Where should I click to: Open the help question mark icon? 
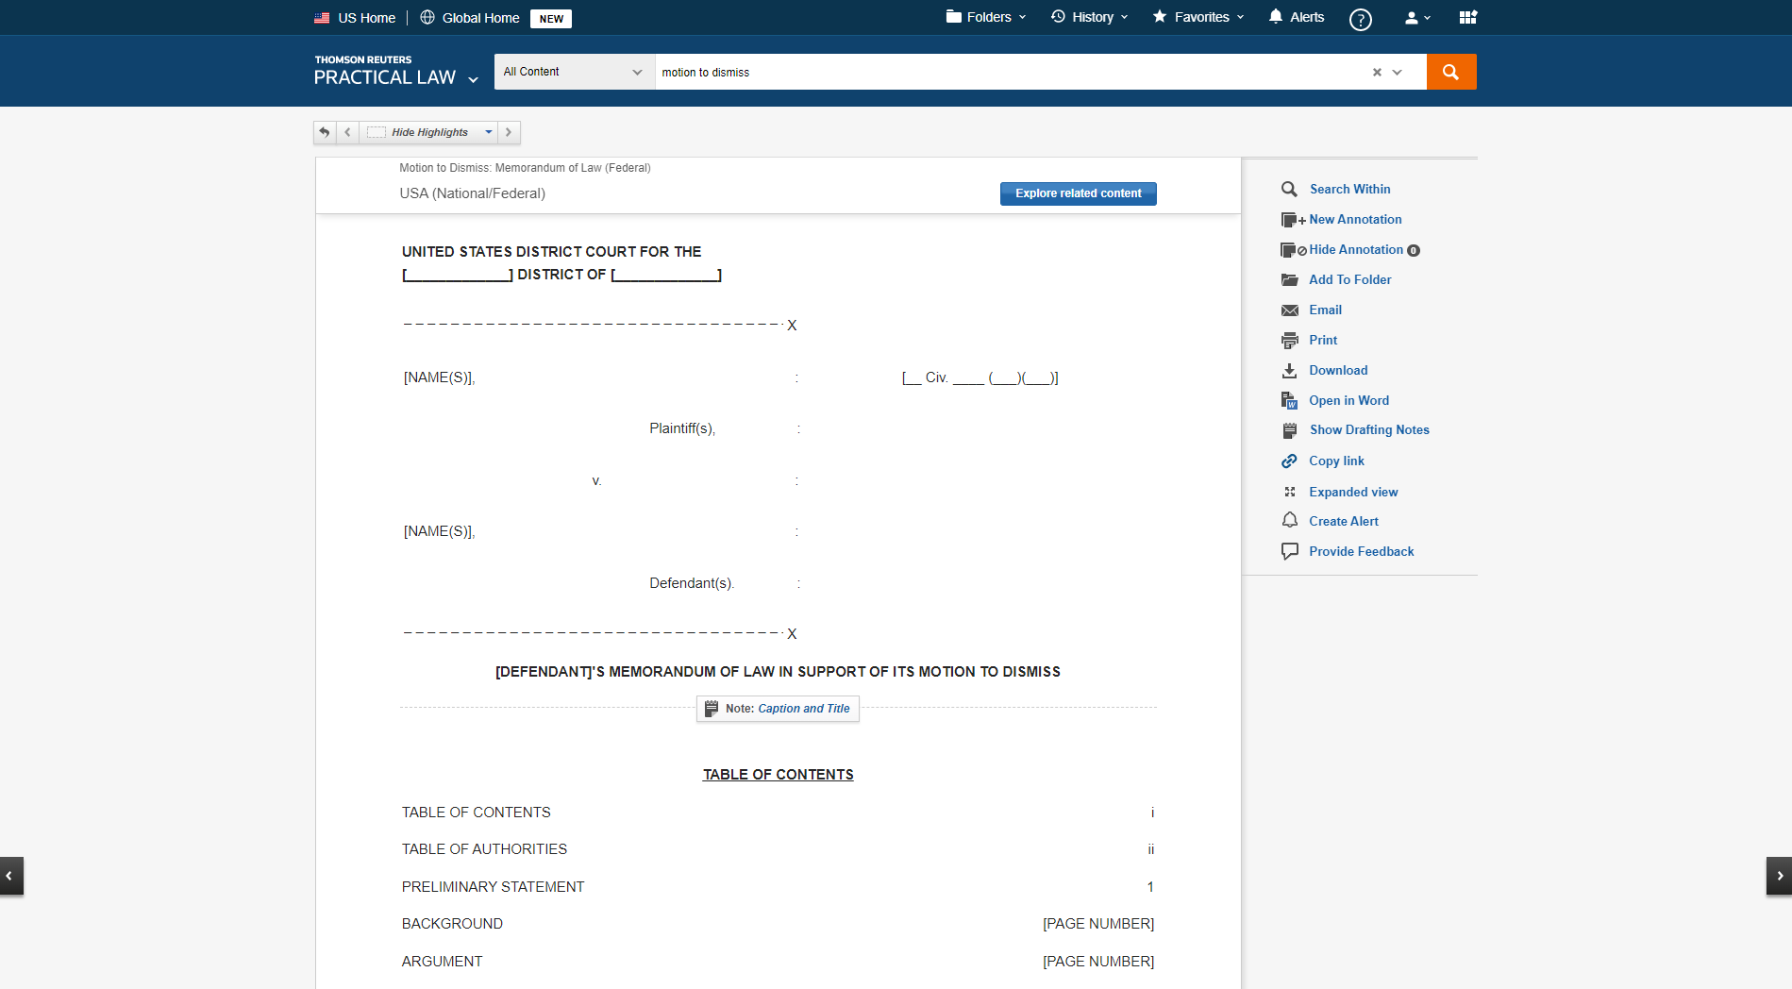tap(1360, 19)
